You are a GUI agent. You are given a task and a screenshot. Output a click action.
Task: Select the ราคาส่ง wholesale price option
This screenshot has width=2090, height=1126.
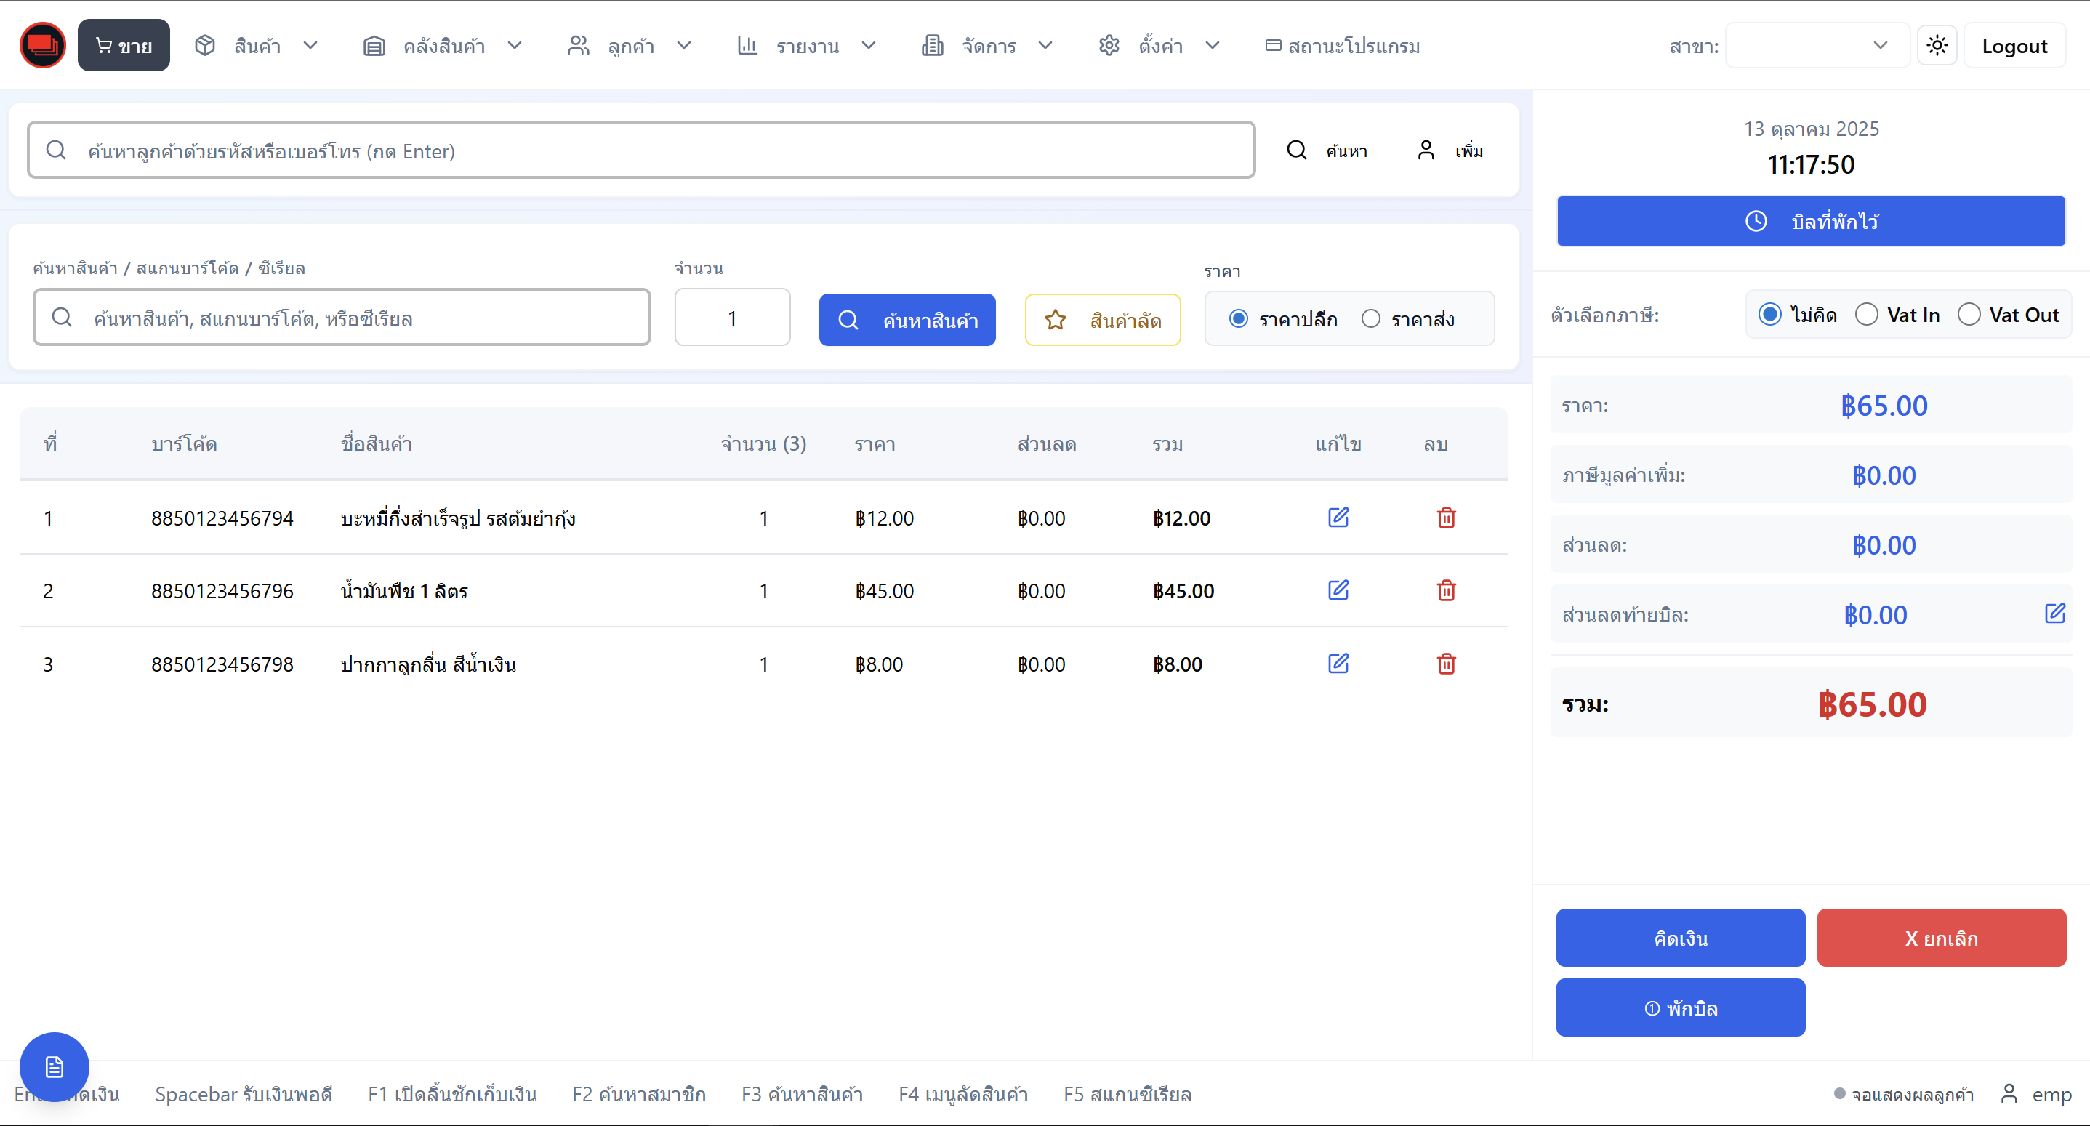click(x=1371, y=319)
